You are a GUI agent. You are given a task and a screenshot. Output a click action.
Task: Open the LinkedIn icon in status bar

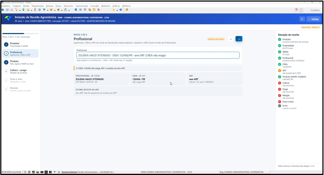tap(38, 172)
